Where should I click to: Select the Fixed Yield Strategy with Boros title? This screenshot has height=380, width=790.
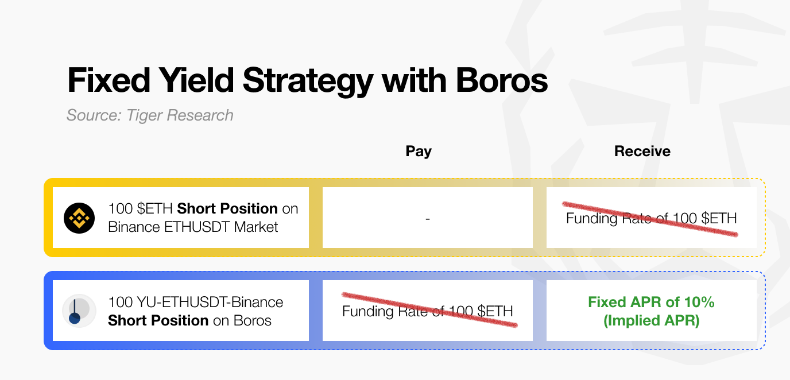307,80
